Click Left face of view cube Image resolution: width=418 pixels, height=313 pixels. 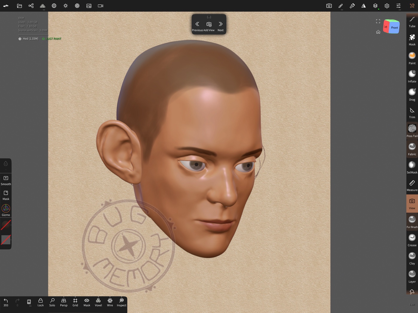click(x=386, y=27)
